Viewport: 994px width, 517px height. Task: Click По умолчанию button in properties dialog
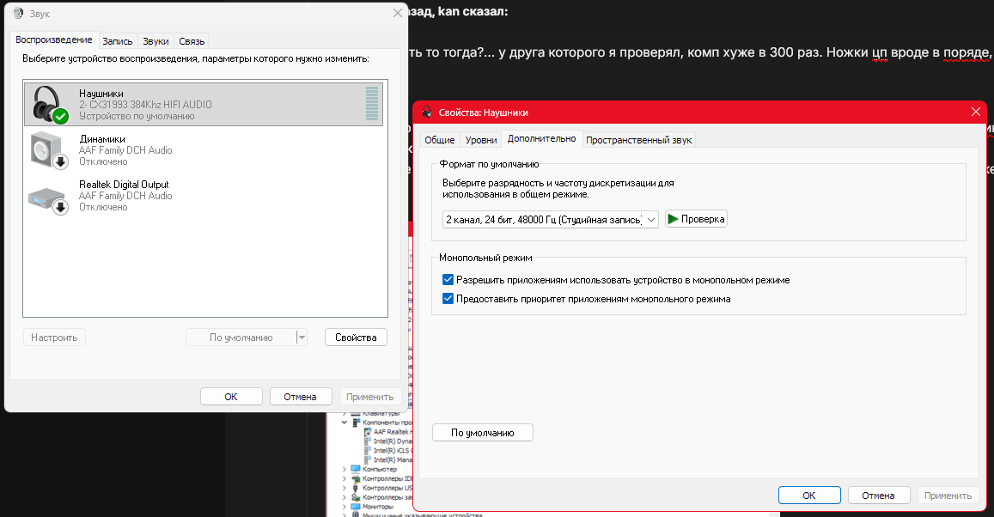click(x=482, y=433)
